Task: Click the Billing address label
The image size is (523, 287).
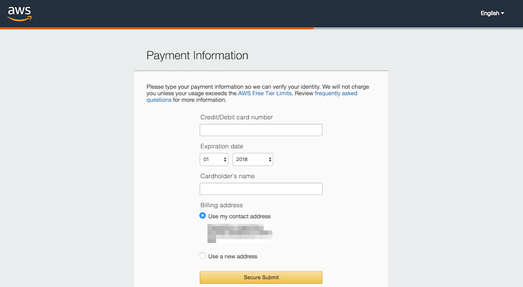Action: (x=222, y=205)
